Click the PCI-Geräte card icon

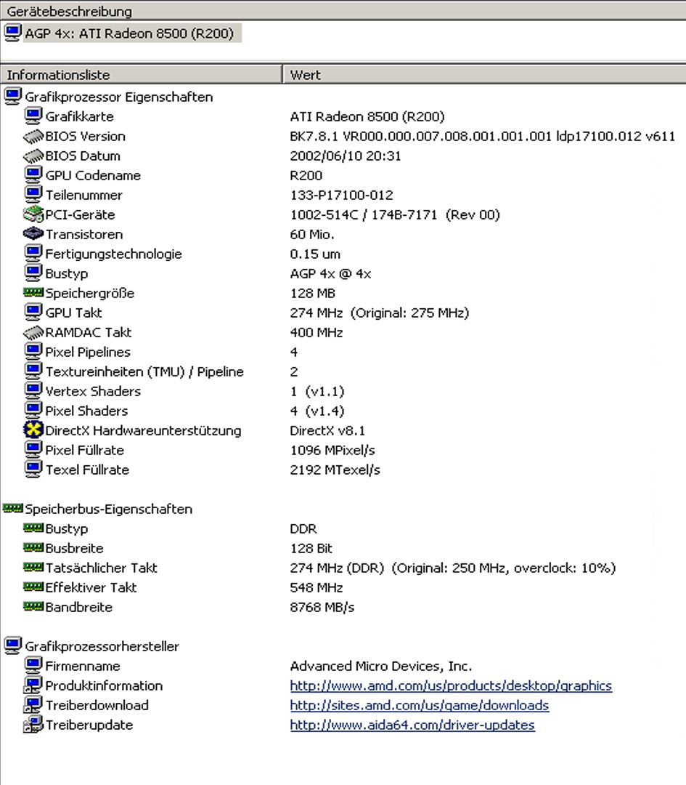coord(33,214)
